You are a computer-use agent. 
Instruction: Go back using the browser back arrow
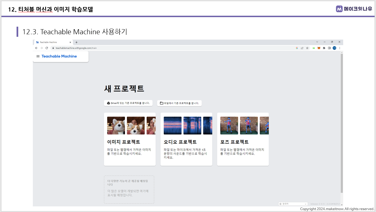tap(36, 48)
